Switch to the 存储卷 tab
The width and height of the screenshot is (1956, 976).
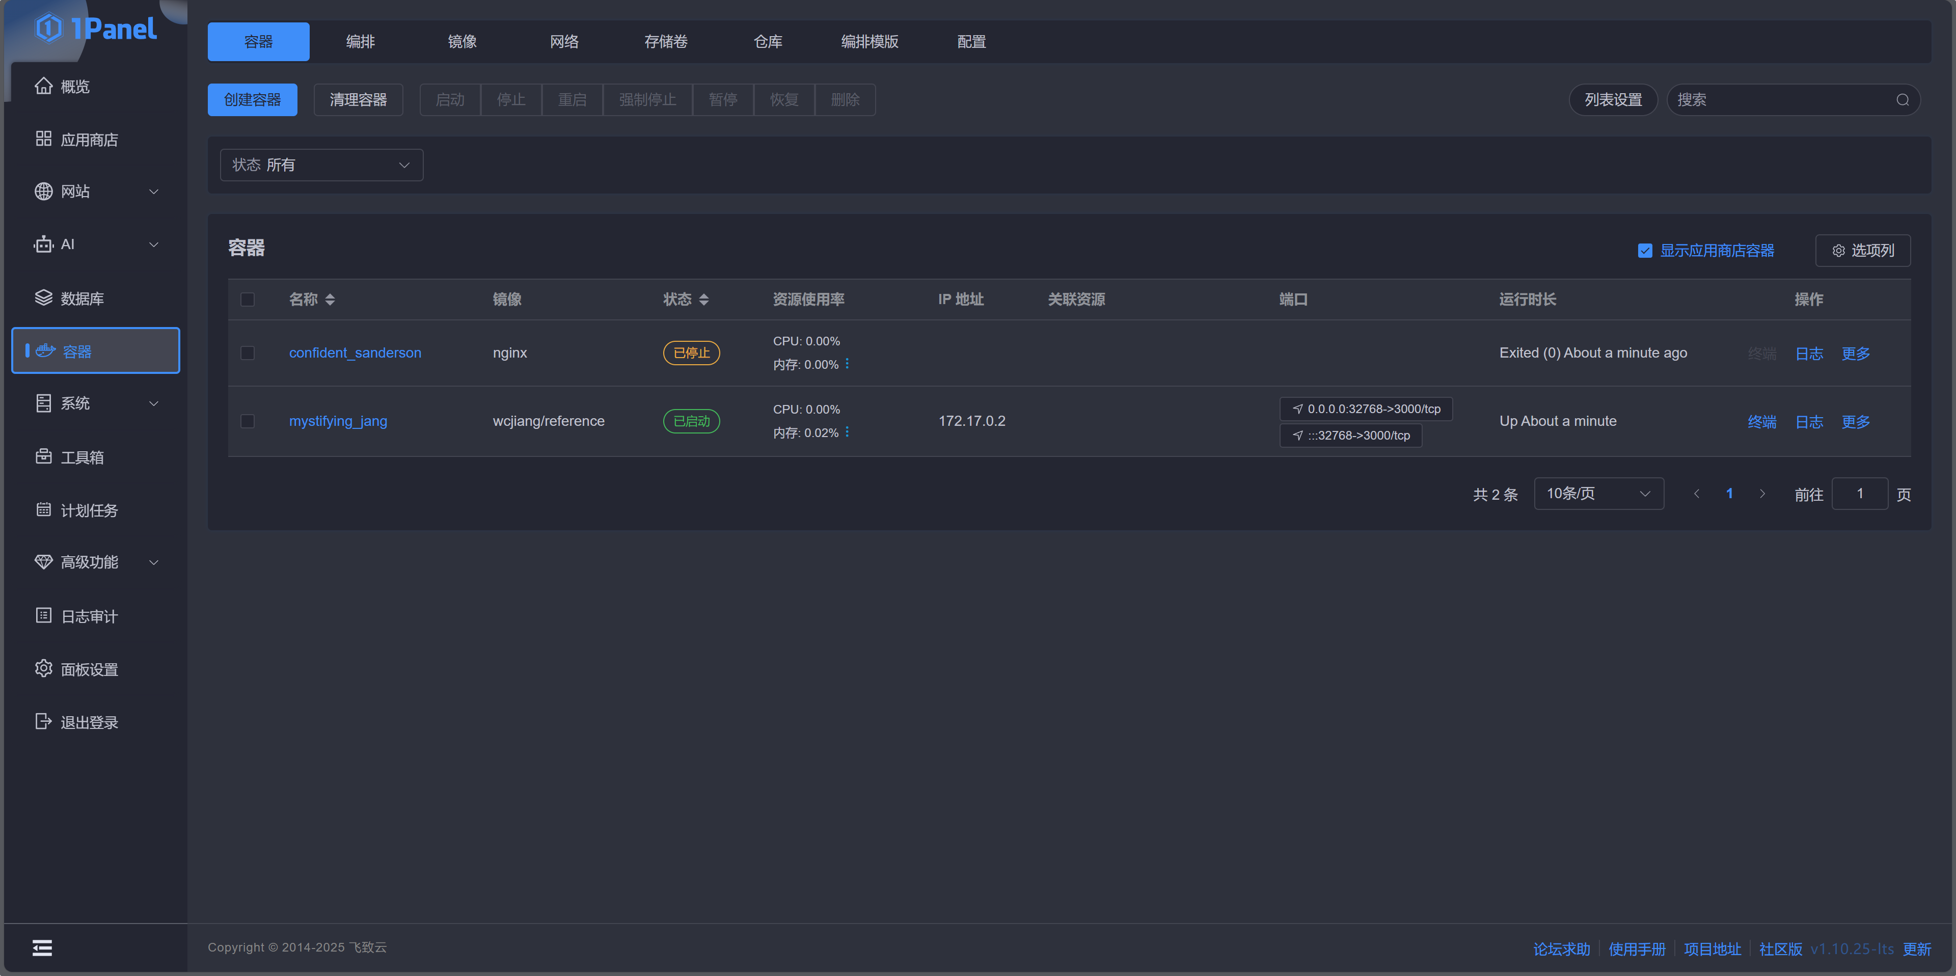pyautogui.click(x=665, y=42)
